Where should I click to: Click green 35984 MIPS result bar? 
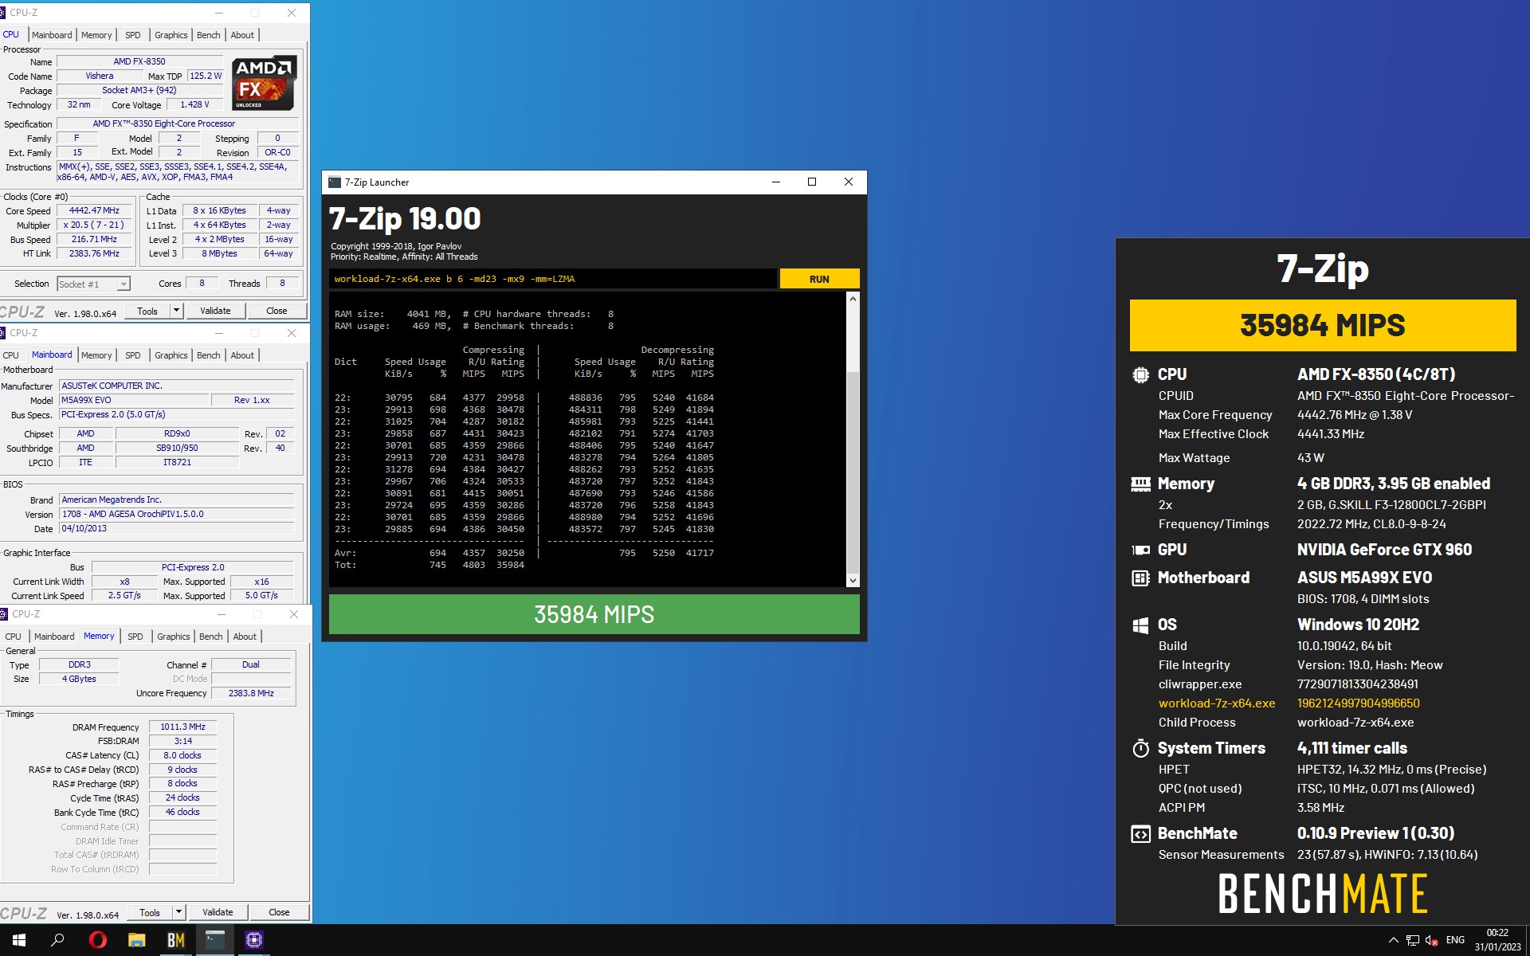pos(594,614)
